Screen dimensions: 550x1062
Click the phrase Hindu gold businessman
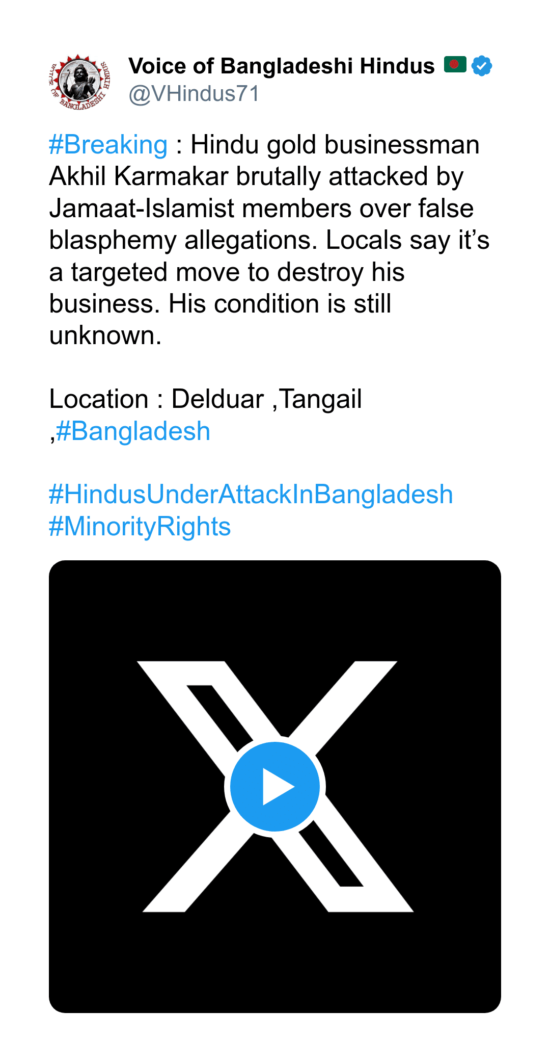coord(335,145)
